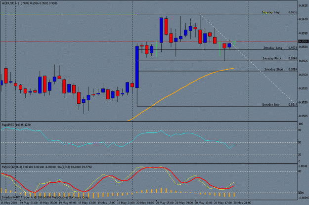The height and width of the screenshot is (205, 309).
Task: Click the 19 May 13:00 time label
Action: pyautogui.click(x=87, y=203)
